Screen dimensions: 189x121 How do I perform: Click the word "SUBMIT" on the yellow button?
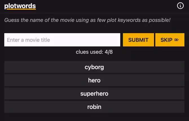[138, 40]
